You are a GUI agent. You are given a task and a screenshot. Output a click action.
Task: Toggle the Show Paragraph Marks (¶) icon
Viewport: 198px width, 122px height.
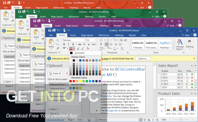pos(101,44)
